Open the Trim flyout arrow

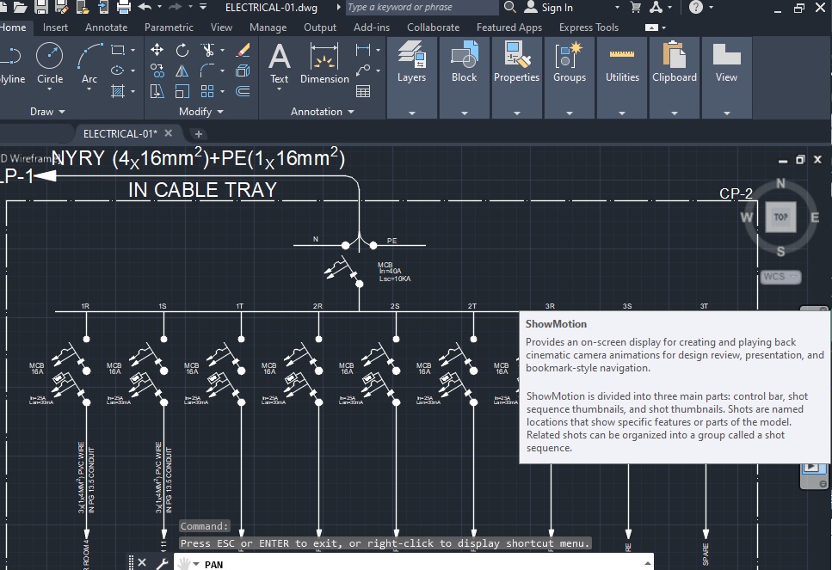click(222, 50)
